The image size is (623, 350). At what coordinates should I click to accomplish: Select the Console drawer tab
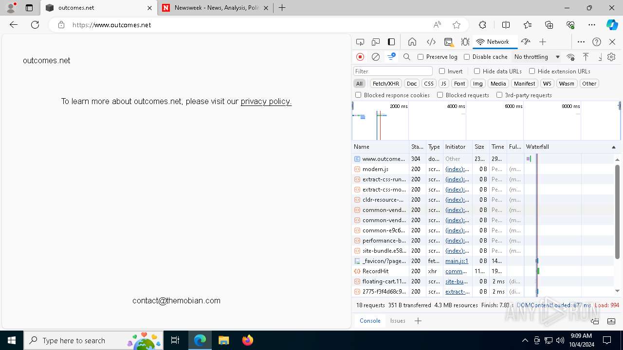click(x=370, y=321)
